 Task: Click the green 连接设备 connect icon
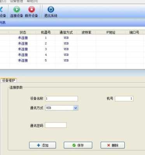point(17,9)
